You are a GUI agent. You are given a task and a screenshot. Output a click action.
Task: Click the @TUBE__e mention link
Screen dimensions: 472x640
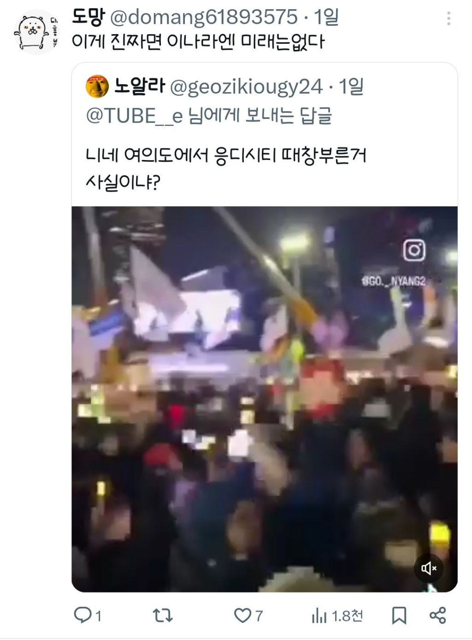(135, 116)
